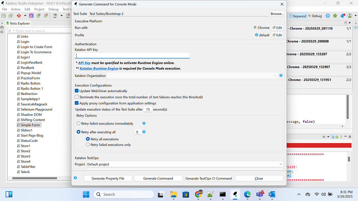Click Browse to pick another test suite
The width and height of the screenshot is (358, 201).
click(x=277, y=14)
